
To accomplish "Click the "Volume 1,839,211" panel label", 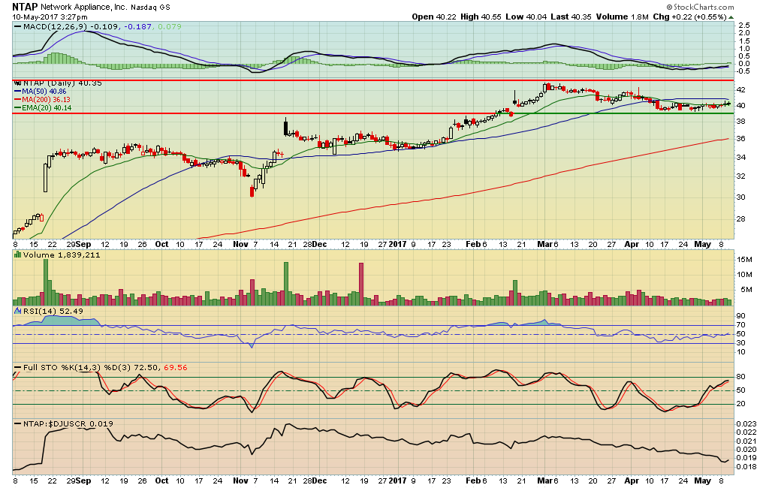I will click(62, 255).
